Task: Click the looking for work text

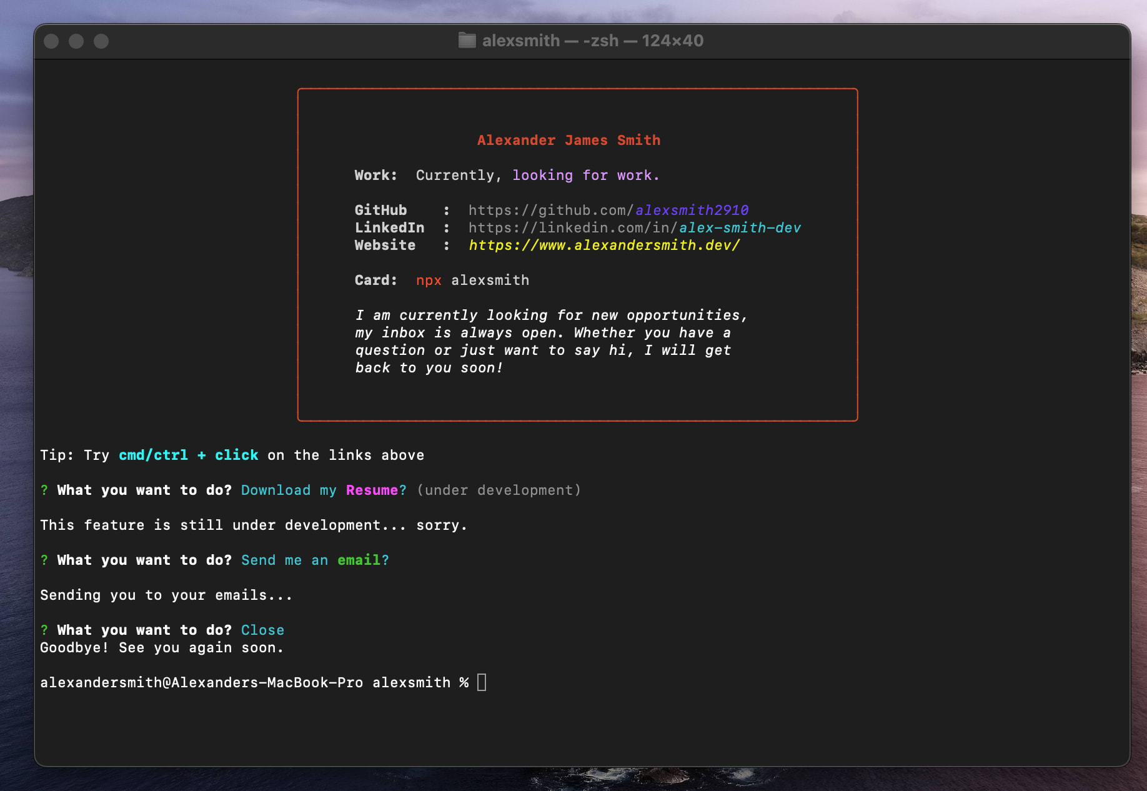Action: coord(585,175)
